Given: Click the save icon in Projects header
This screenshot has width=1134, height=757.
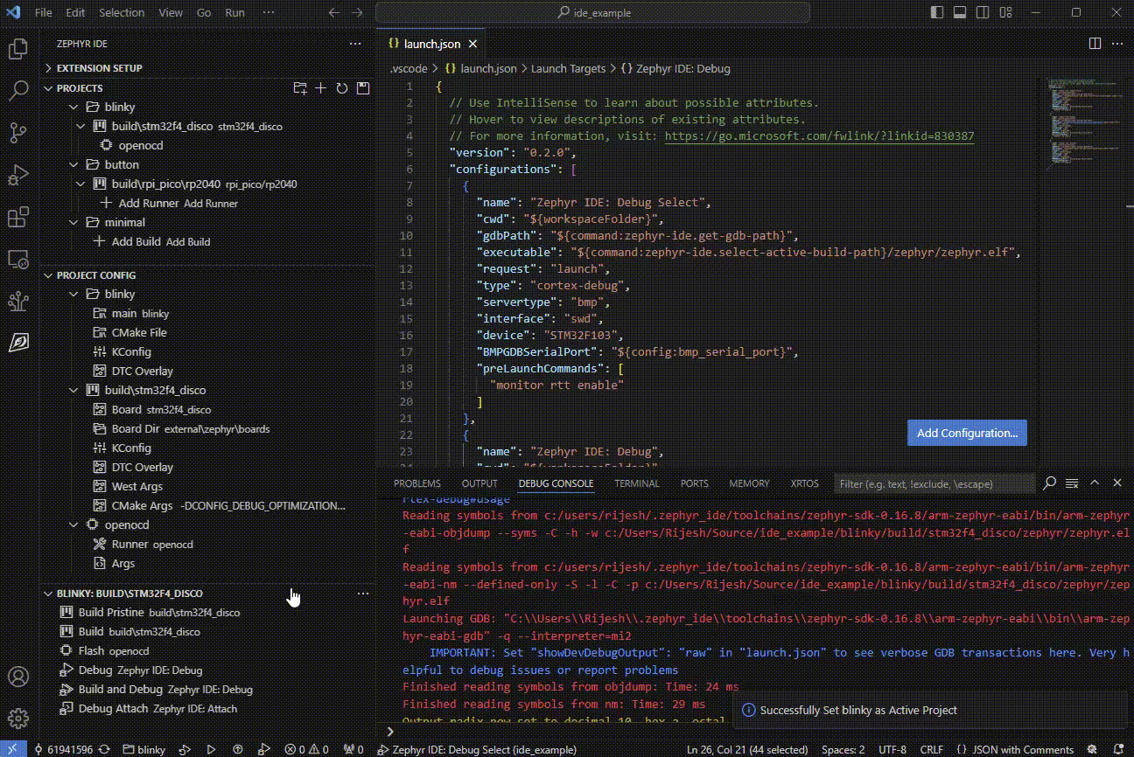Looking at the screenshot, I should [363, 88].
